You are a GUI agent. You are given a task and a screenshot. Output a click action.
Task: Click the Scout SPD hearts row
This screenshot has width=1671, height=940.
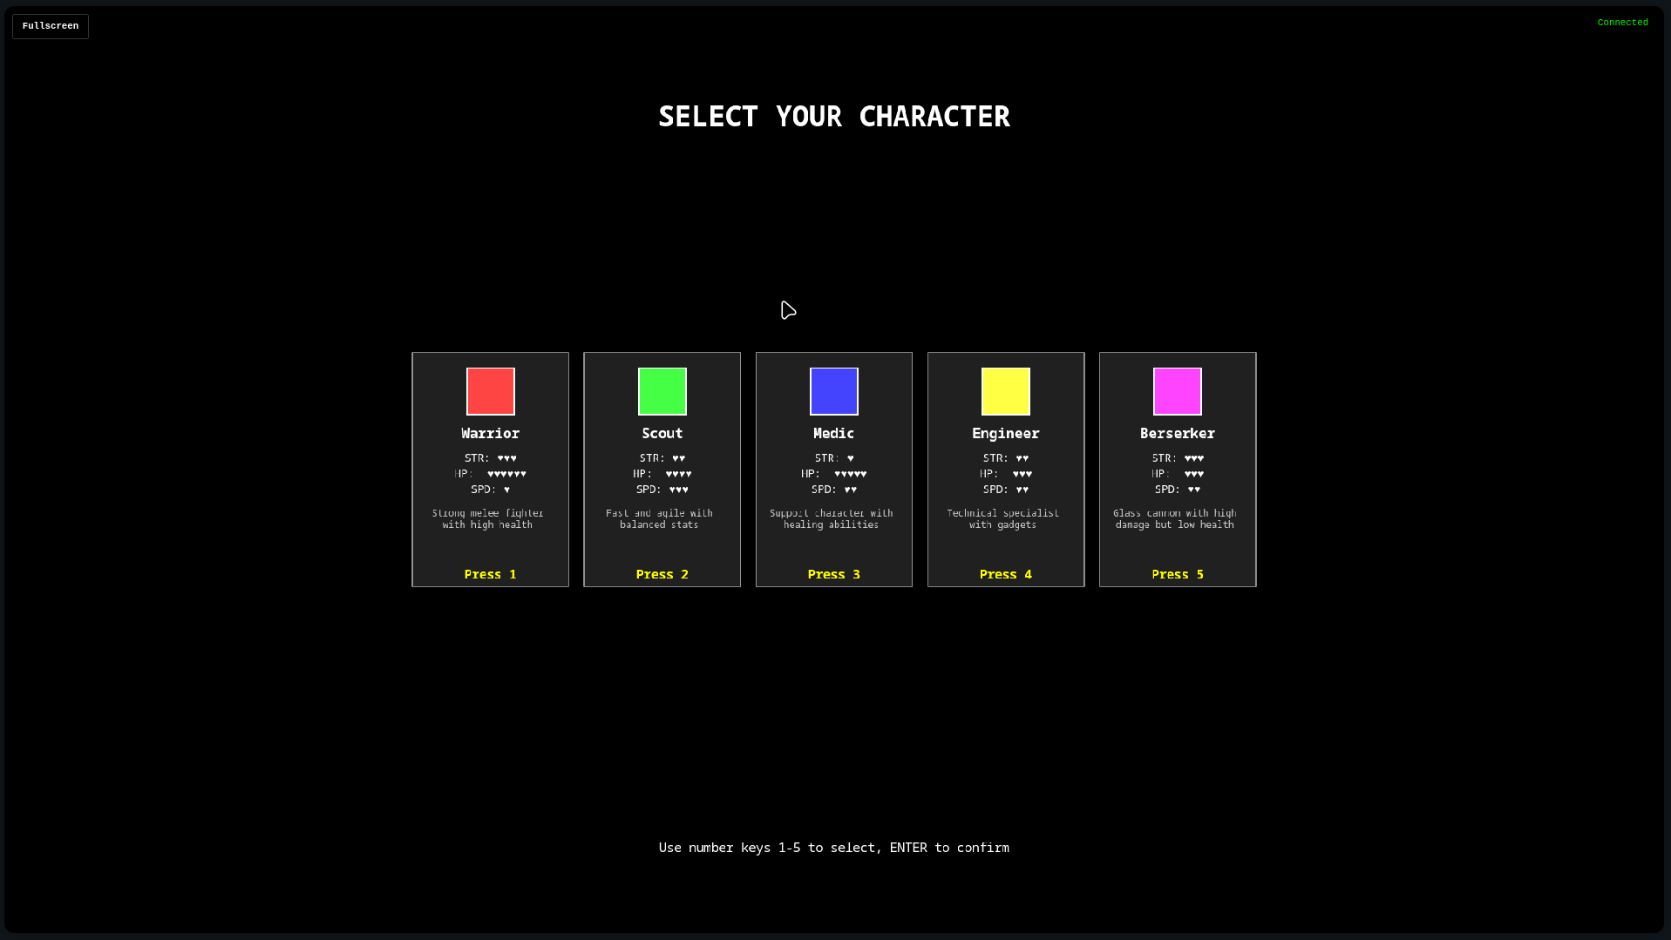pyautogui.click(x=662, y=490)
